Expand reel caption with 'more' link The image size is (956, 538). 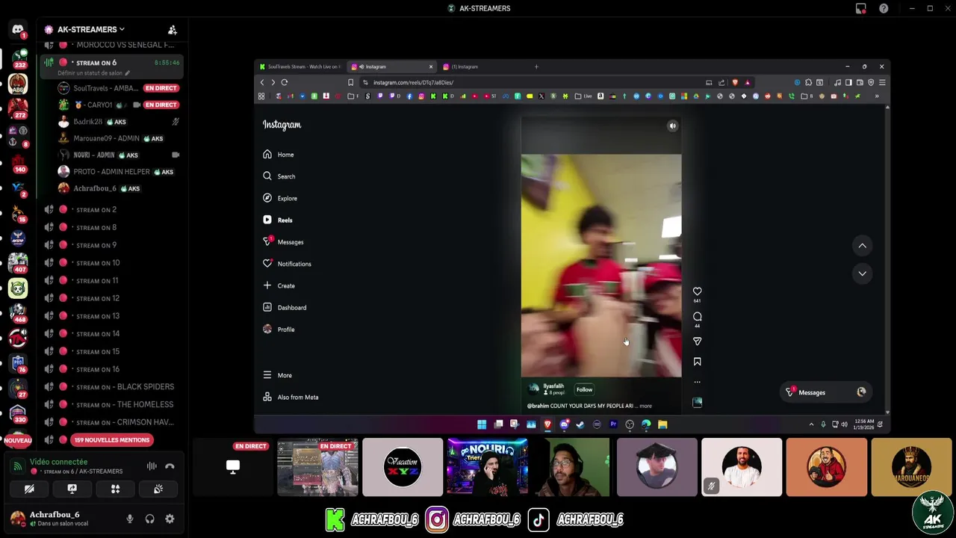[x=645, y=406]
